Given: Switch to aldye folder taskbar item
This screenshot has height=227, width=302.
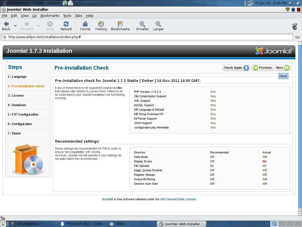Looking at the screenshot, I should tap(117, 224).
